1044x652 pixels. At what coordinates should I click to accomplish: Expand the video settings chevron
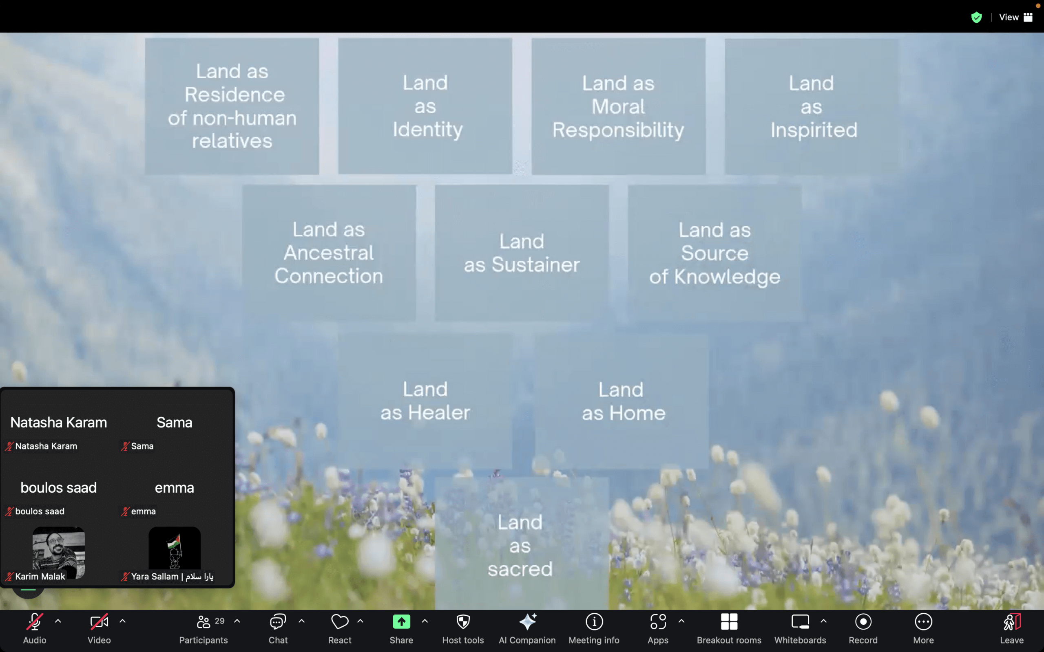pyautogui.click(x=122, y=621)
